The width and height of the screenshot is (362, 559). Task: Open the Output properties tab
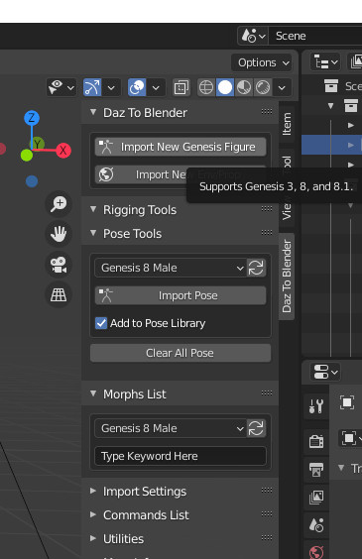(x=316, y=469)
